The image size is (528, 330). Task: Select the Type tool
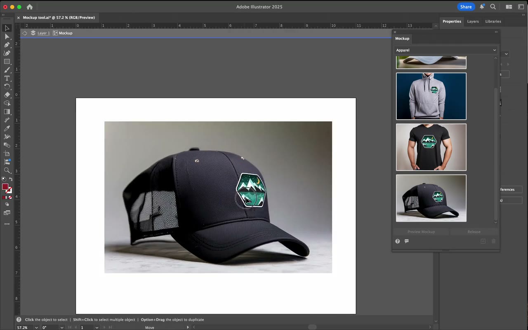(7, 78)
